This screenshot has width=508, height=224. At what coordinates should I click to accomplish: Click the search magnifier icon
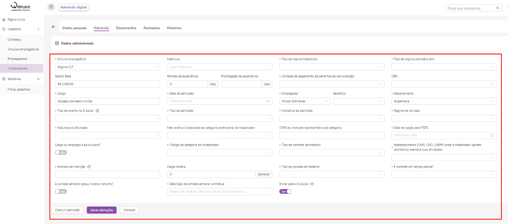[498, 8]
